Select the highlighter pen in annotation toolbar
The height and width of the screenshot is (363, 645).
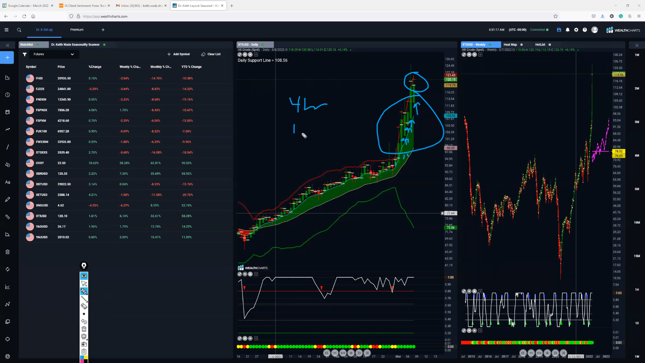point(84,291)
